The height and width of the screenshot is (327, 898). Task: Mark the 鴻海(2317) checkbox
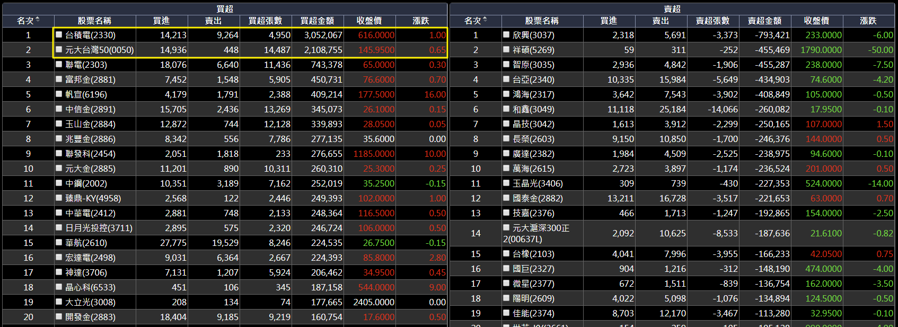(x=507, y=94)
